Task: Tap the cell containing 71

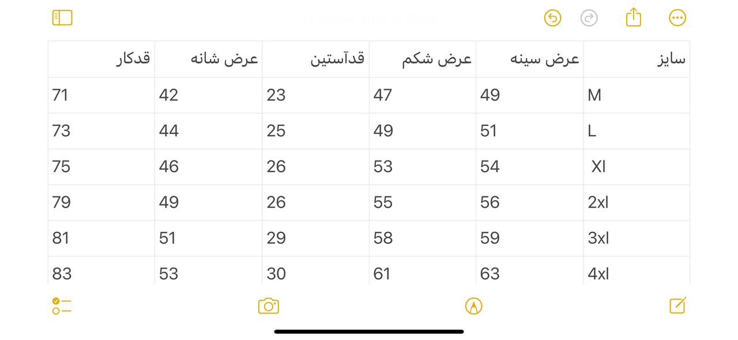Action: [x=101, y=95]
